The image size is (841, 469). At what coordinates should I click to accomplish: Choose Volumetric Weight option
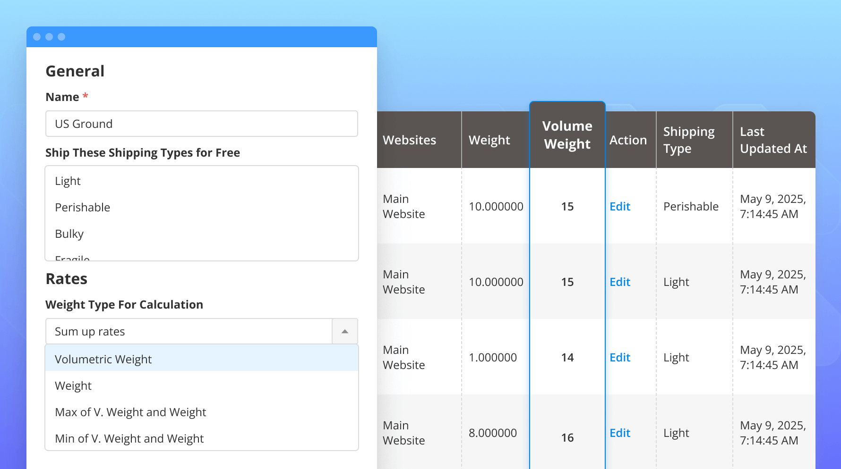point(103,359)
